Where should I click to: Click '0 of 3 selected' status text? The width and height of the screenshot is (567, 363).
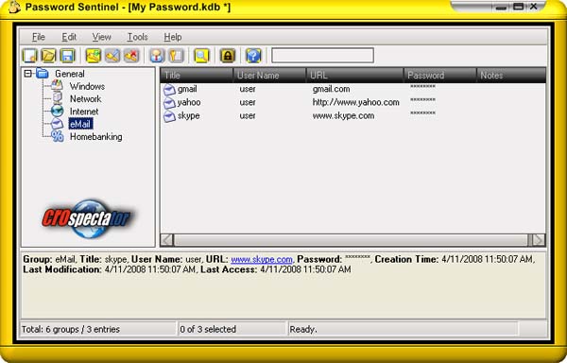pyautogui.click(x=208, y=329)
